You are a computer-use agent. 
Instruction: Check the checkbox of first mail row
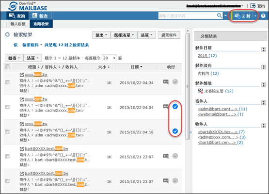pyautogui.click(x=7, y=82)
